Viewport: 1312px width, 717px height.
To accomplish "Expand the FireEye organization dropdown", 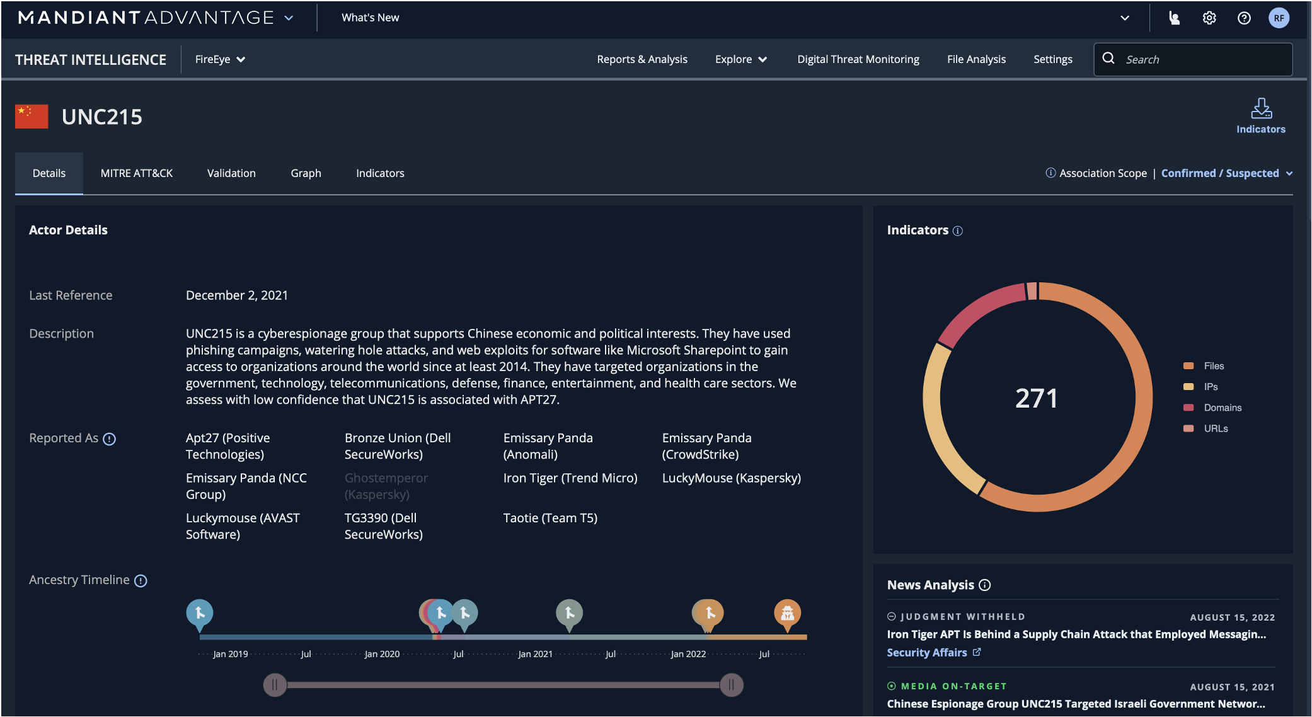I will tap(220, 59).
